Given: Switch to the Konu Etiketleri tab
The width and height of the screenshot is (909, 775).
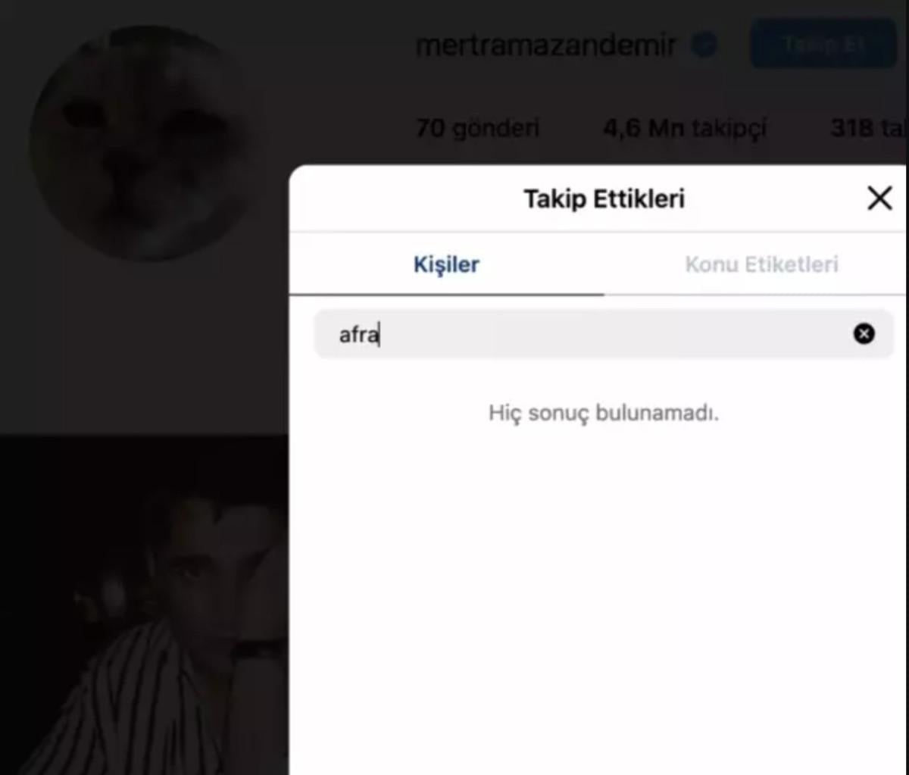Looking at the screenshot, I should point(761,264).
